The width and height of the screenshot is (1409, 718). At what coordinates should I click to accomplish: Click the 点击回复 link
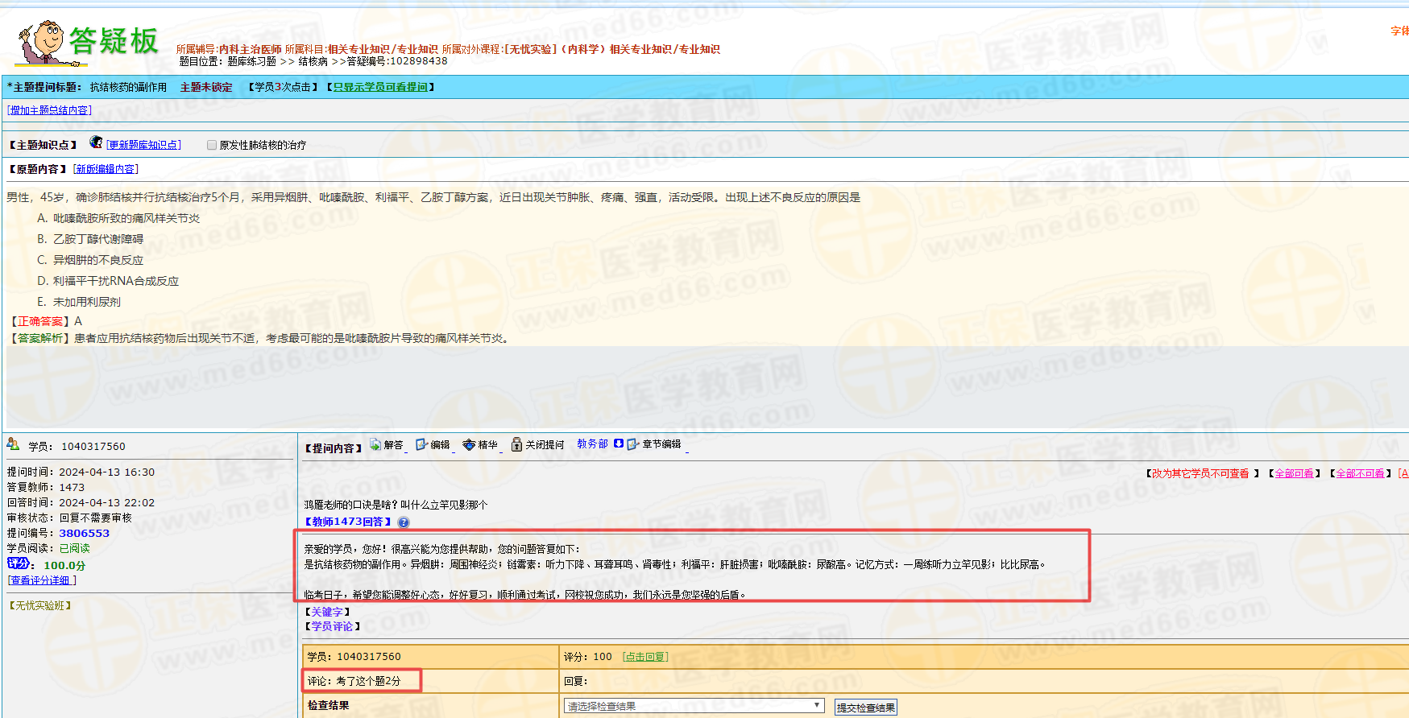(645, 657)
